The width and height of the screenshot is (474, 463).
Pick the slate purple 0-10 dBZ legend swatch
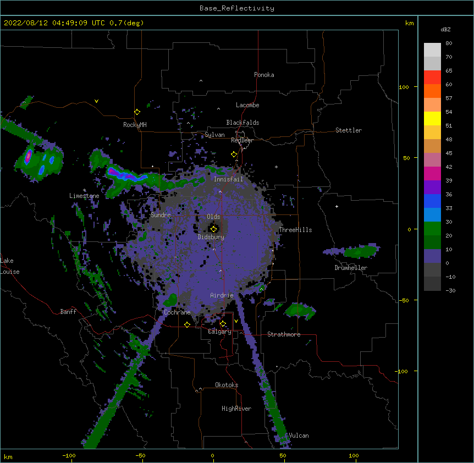[432, 256]
